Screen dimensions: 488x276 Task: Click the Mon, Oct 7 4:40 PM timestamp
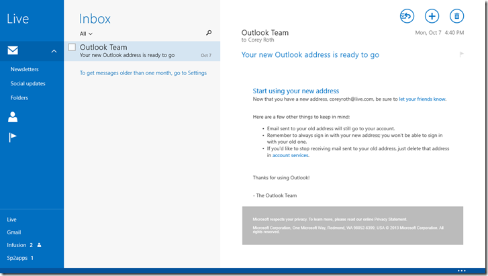point(440,32)
